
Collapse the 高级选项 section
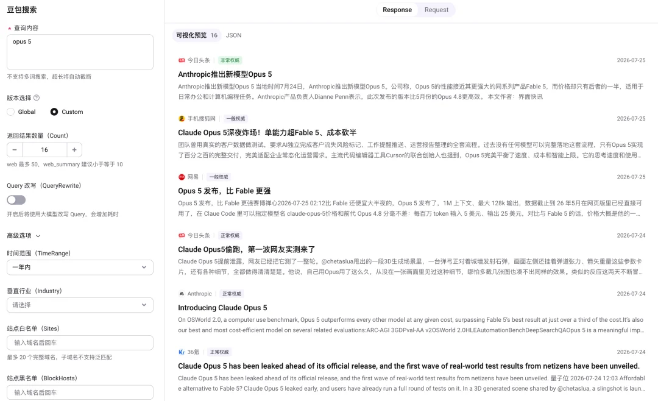click(x=24, y=236)
